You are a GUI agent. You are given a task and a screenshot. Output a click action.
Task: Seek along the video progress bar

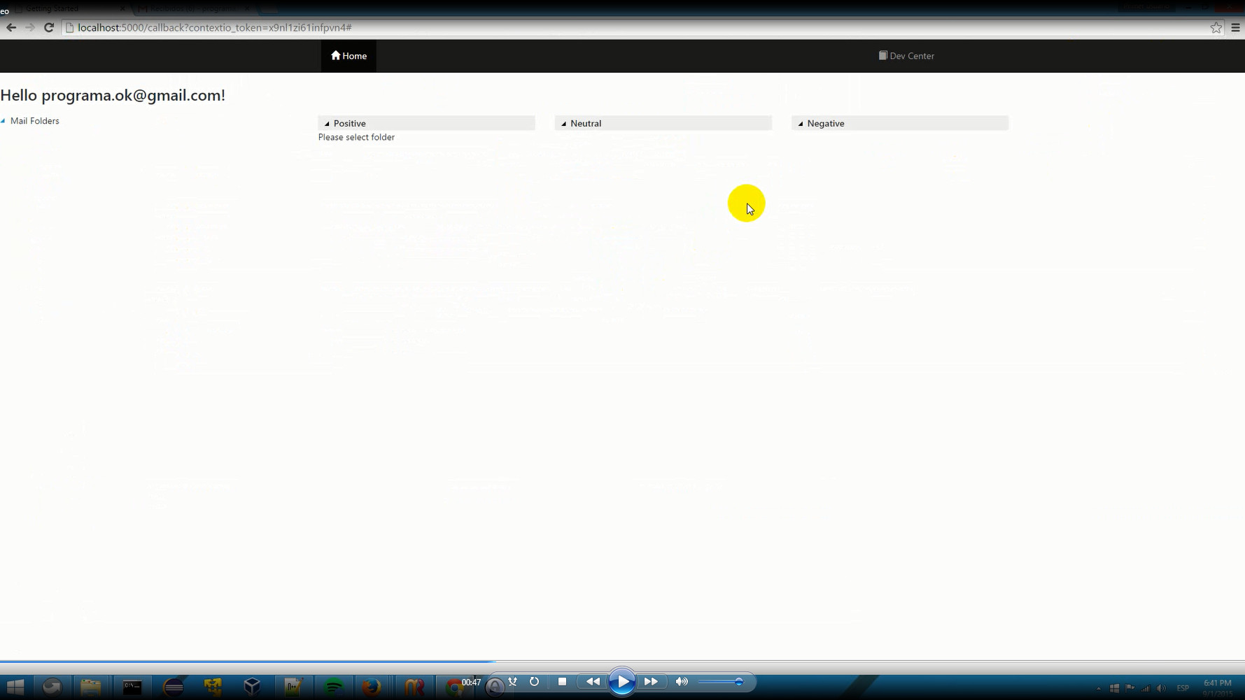click(622, 661)
